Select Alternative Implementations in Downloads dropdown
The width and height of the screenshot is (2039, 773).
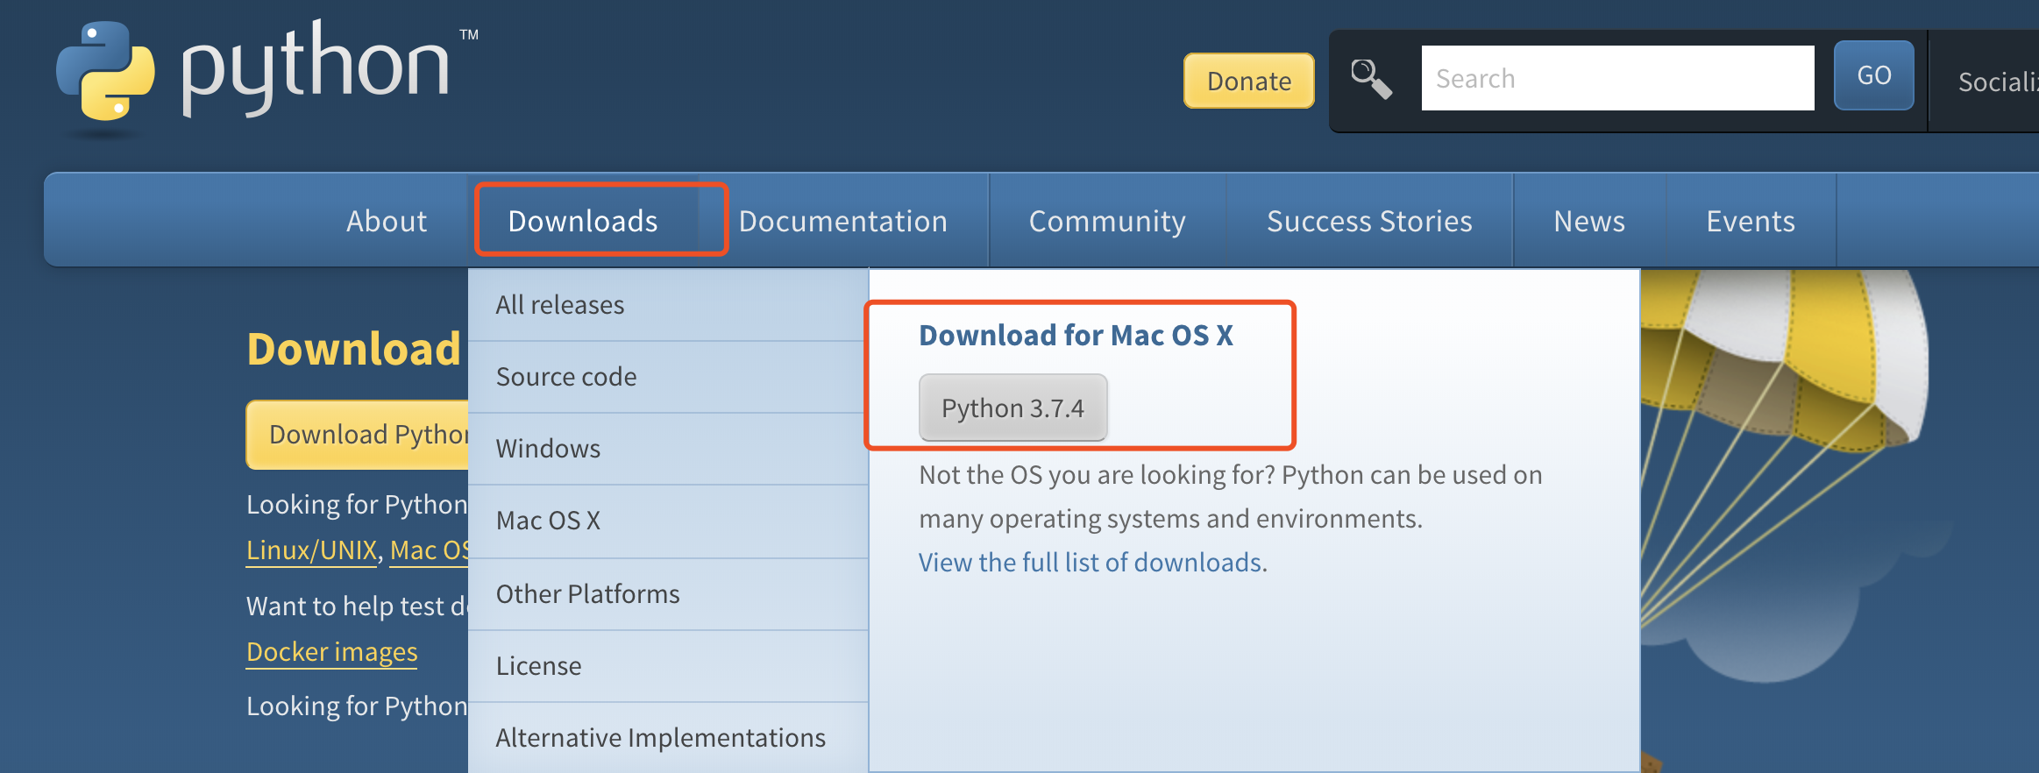coord(668,738)
